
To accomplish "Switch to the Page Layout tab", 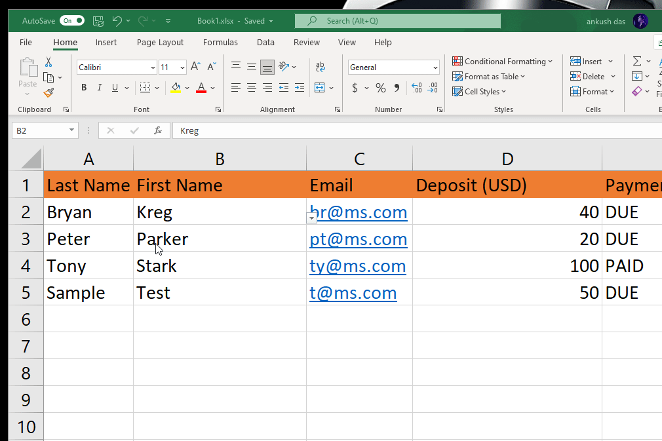I will [160, 42].
